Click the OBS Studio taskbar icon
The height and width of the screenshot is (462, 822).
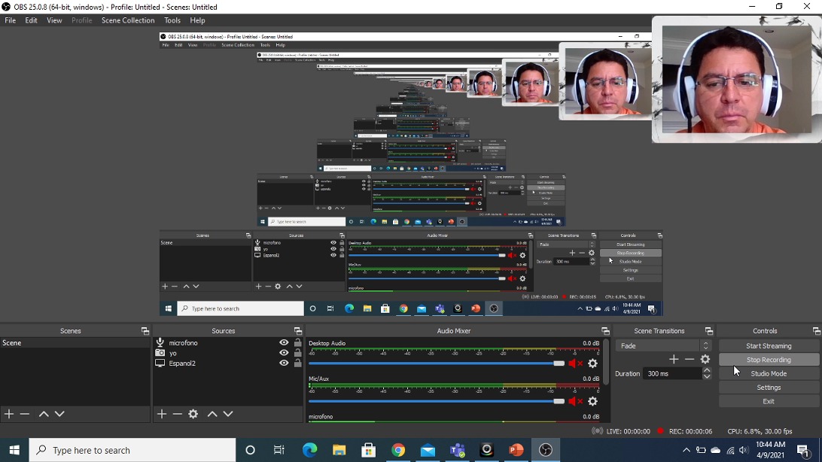click(546, 450)
